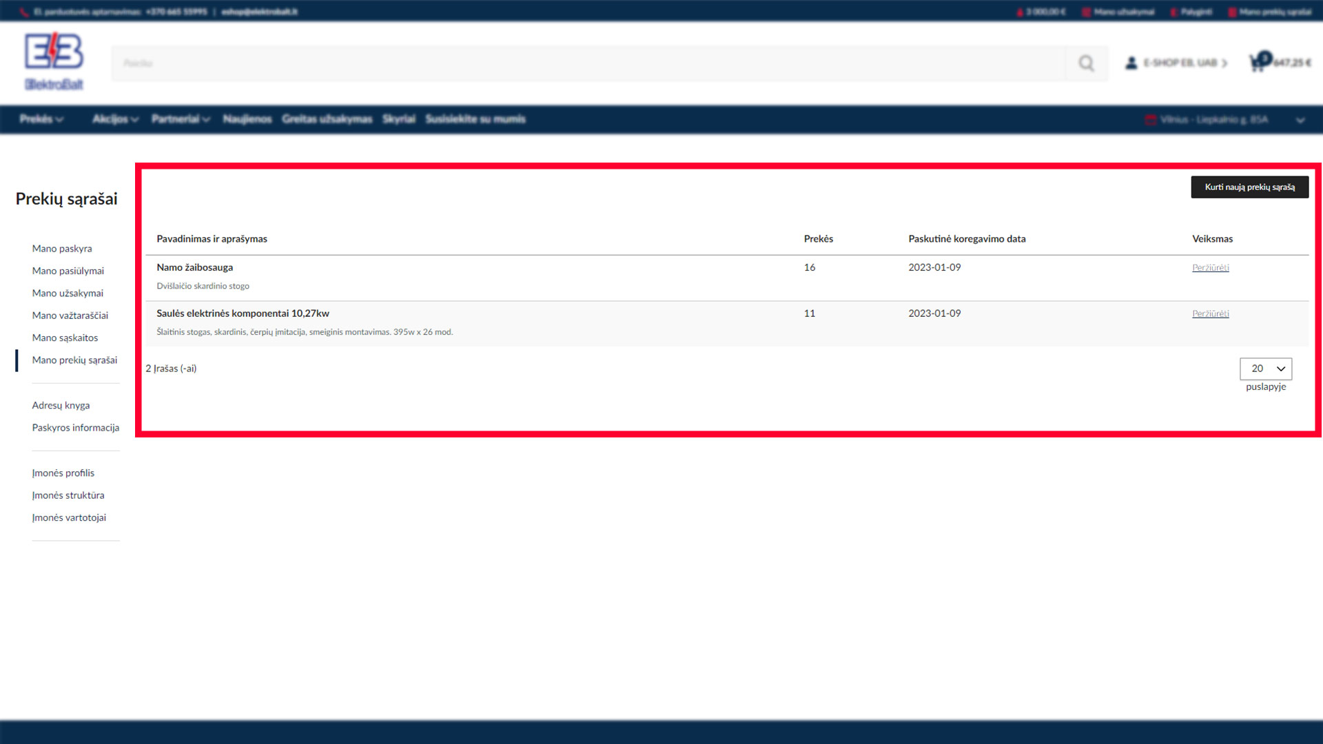Click the phone icon in top bar
This screenshot has width=1323, height=744.
tap(25, 12)
